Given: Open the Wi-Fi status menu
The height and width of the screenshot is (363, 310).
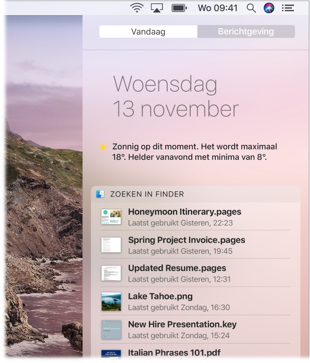Looking at the screenshot, I should (x=137, y=8).
